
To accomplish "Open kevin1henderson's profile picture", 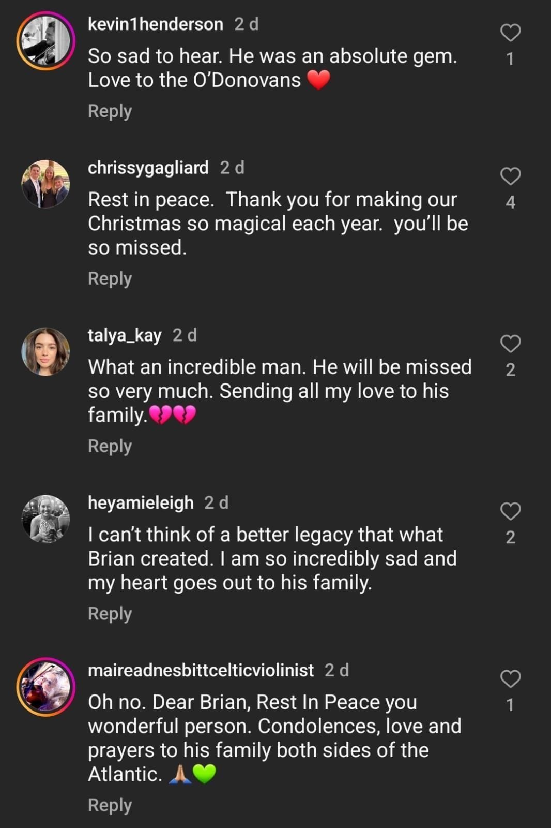I will click(x=45, y=41).
